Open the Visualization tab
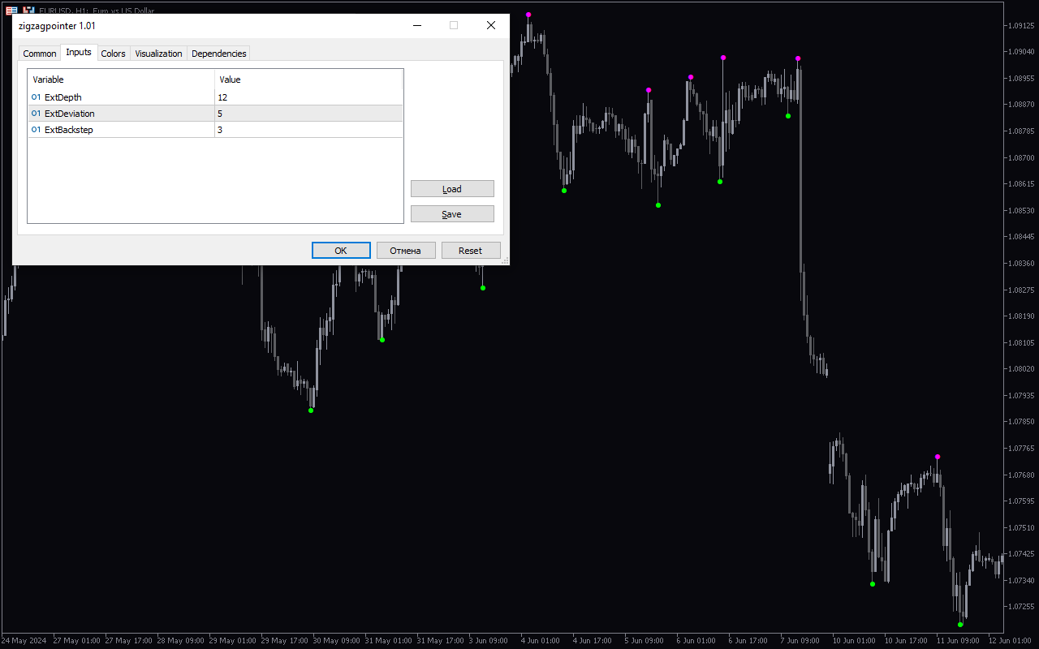1039x649 pixels. 159,54
